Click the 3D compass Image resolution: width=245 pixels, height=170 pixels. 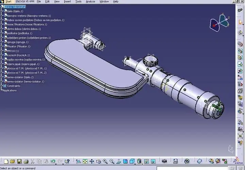pos(220,22)
